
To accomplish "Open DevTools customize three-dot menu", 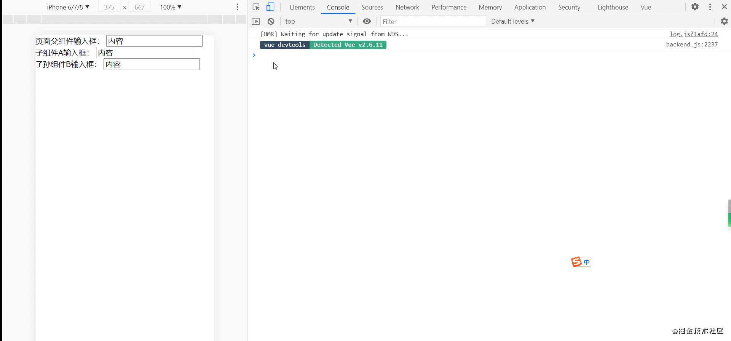I will [x=710, y=7].
